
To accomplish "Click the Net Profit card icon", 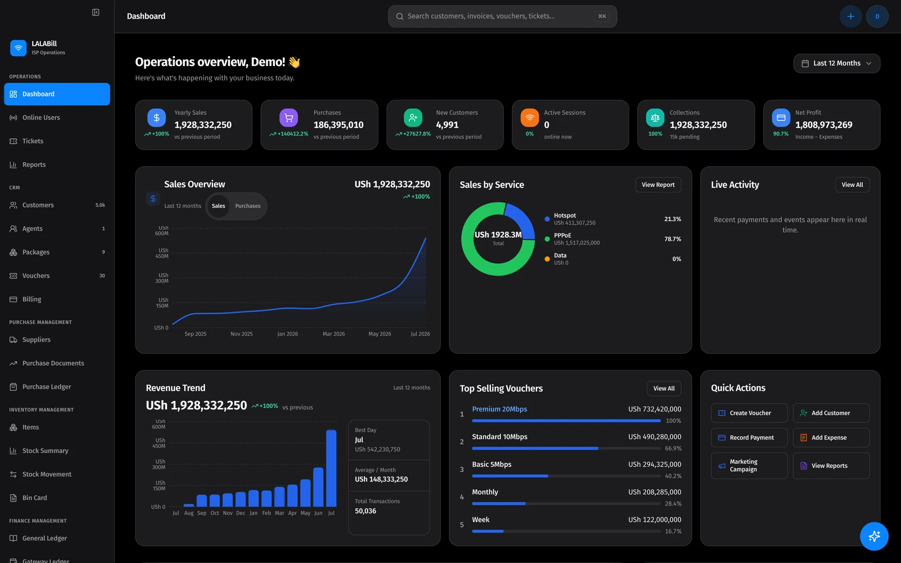I will 781,118.
